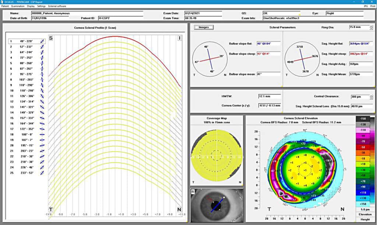The width and height of the screenshot is (377, 225).
Task: Open the Display menu
Action: click(31, 6)
